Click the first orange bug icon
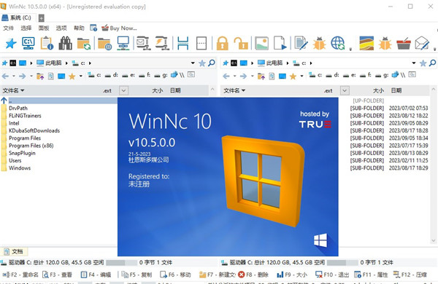Viewport: 438px width, 284px height. click(x=319, y=43)
